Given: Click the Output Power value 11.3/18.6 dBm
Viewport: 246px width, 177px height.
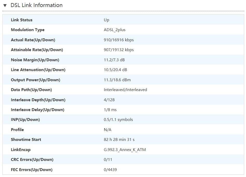Looking at the screenshot, I should 117,80.
